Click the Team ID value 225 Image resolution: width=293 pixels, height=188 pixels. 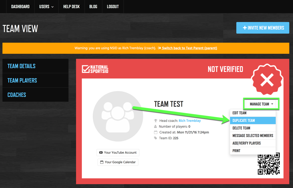[x=176, y=138]
